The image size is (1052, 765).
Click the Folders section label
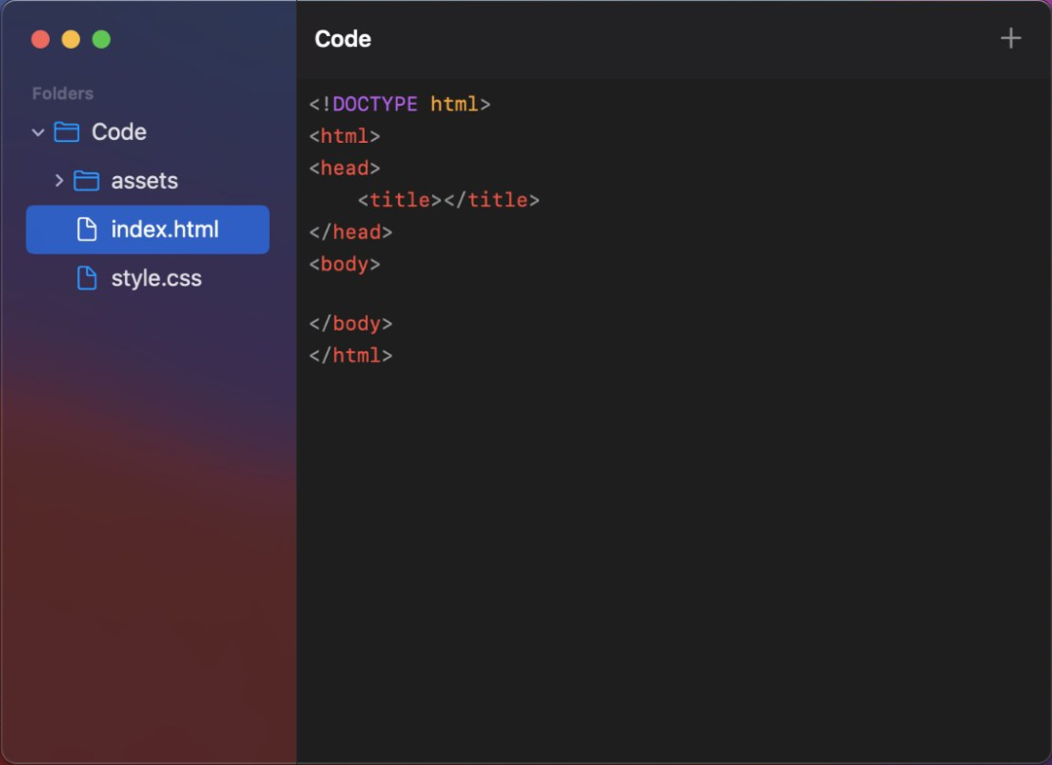[62, 93]
